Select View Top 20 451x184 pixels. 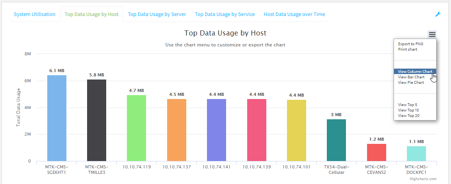coord(408,115)
